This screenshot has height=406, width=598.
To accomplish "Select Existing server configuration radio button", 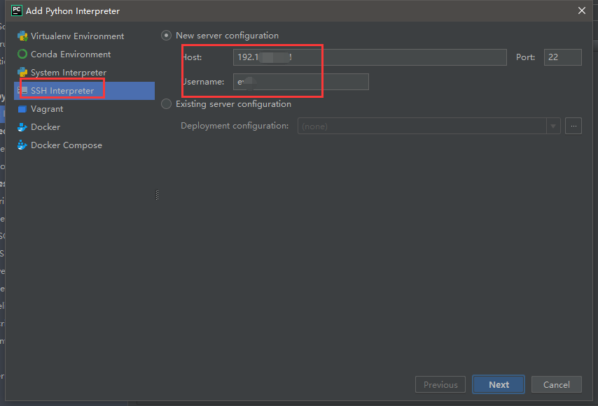I will point(166,104).
